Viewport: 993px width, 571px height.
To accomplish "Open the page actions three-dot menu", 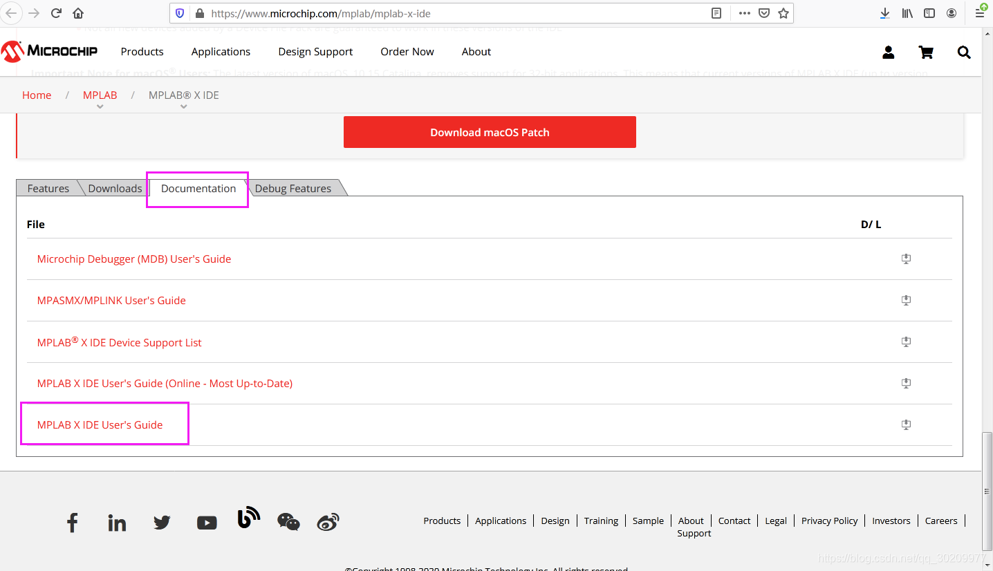I will coord(744,13).
